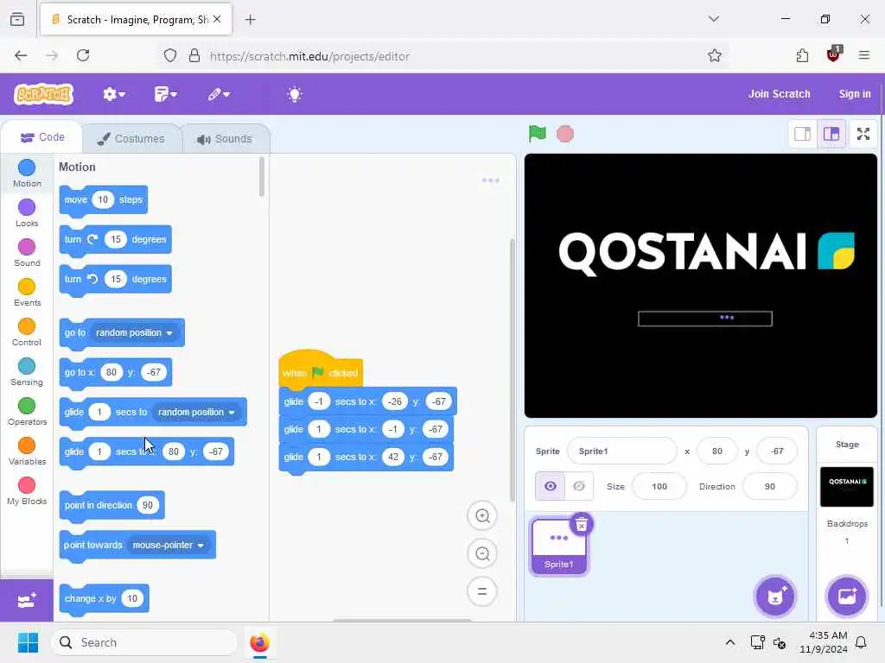Open the Firefox application menu
The image size is (885, 663).
coord(863,55)
